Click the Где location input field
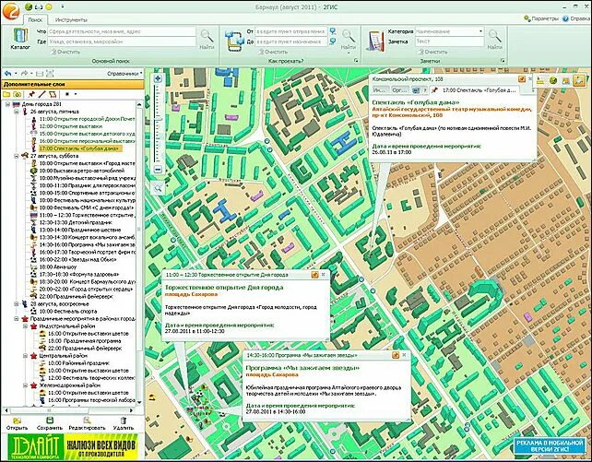This screenshot has width=592, height=462. click(122, 41)
